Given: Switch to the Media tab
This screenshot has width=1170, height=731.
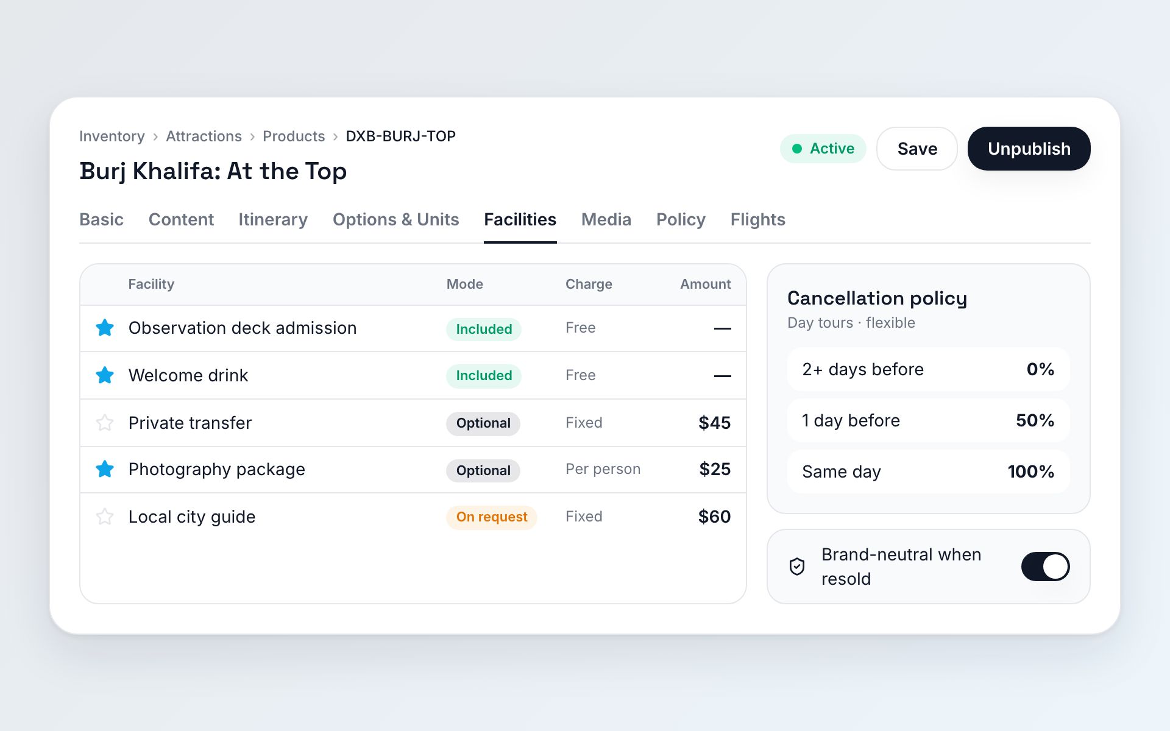Looking at the screenshot, I should click(x=606, y=219).
